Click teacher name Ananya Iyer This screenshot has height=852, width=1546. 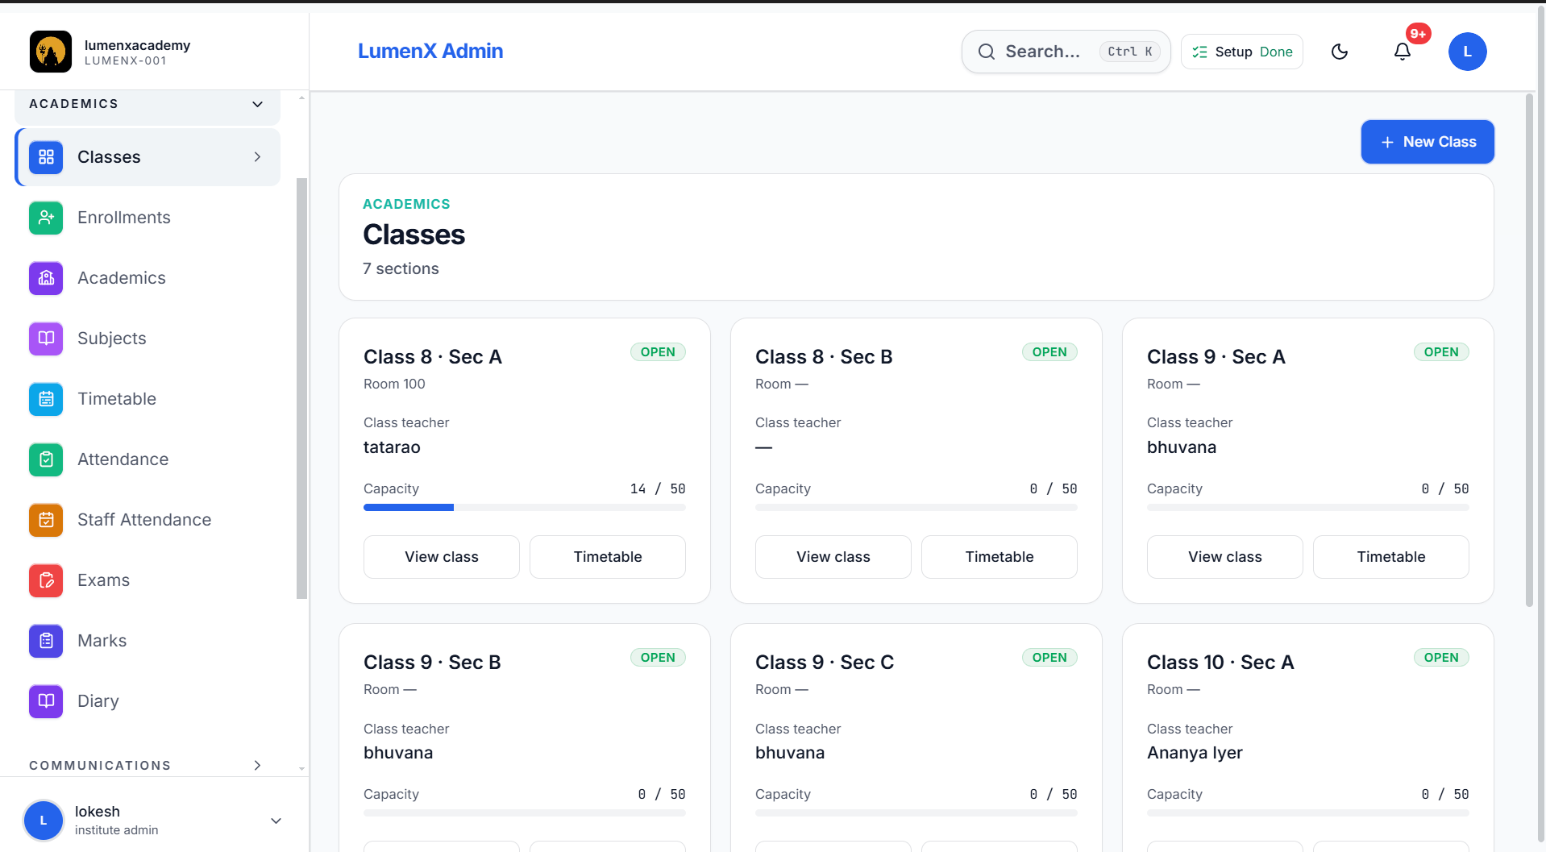[1195, 753]
